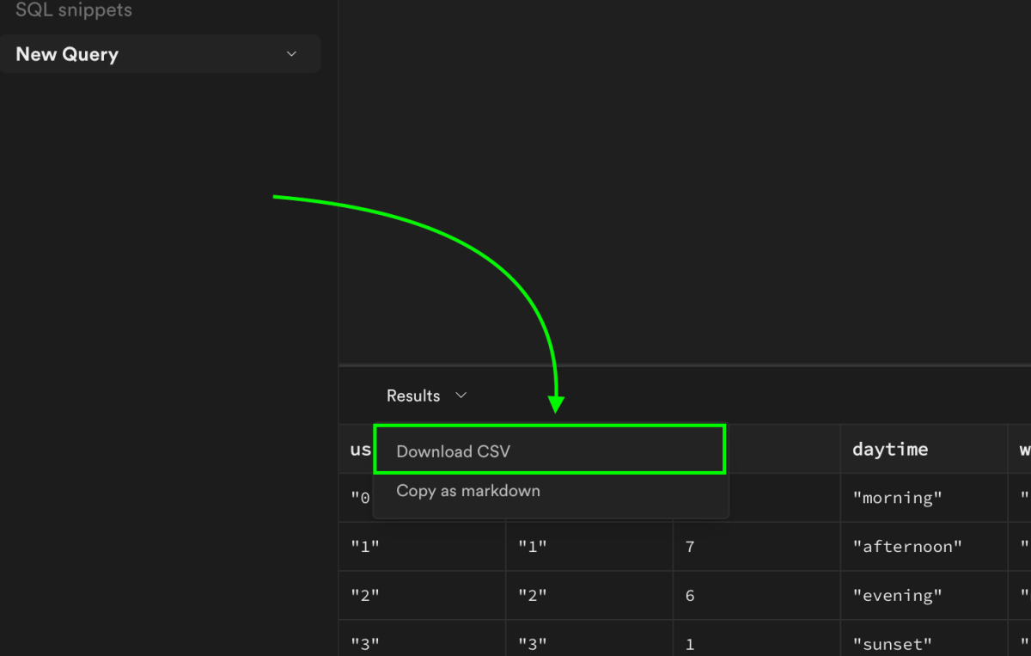
Task: Click the cell with value 6
Action: pyautogui.click(x=756, y=596)
